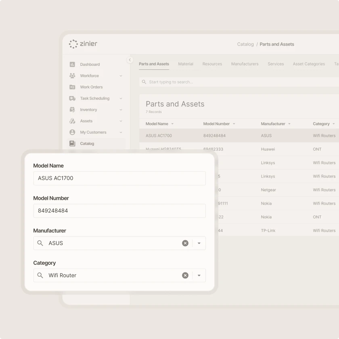Select the Catalog icon in sidebar
The image size is (339, 339).
click(x=72, y=143)
